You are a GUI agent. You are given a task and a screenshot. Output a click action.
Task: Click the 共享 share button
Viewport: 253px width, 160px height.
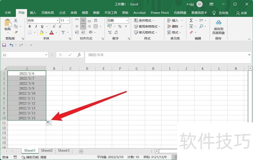[242, 13]
